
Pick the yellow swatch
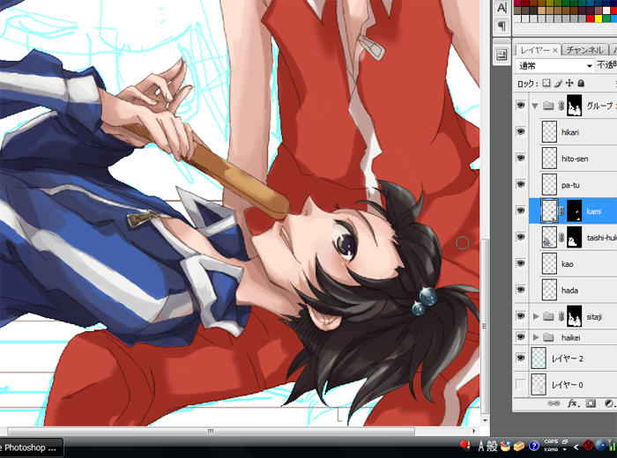[x=598, y=18]
